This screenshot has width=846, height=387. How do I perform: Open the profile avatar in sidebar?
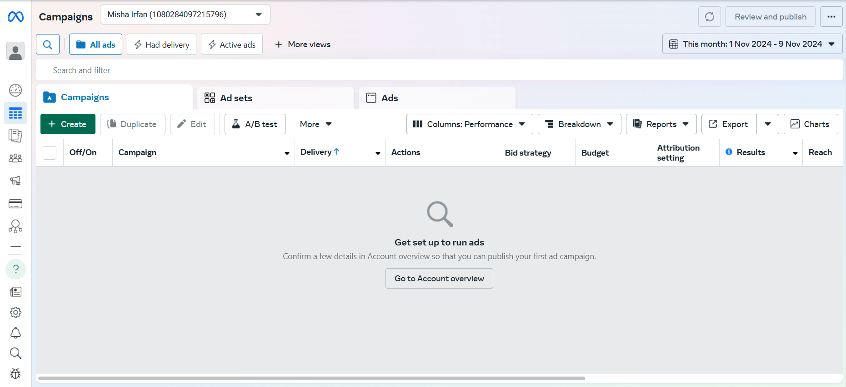15,51
